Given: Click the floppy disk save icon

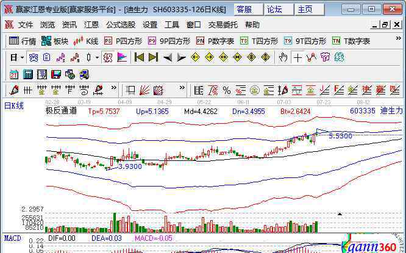Looking at the screenshot, I should [56, 74].
